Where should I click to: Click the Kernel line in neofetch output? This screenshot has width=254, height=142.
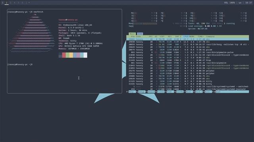point(71,28)
